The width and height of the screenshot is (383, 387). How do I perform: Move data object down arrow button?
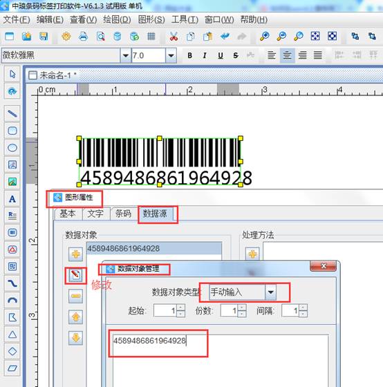(75, 338)
